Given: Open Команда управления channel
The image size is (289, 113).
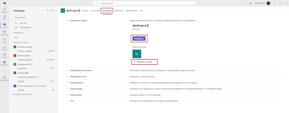Looking at the screenshot, I should 27,77.
